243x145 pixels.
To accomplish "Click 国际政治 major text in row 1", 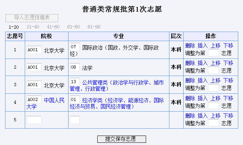I will click(114, 51).
